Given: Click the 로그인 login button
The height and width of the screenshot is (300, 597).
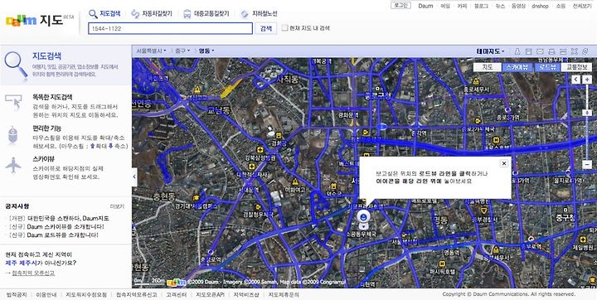Looking at the screenshot, I should coord(400,5).
